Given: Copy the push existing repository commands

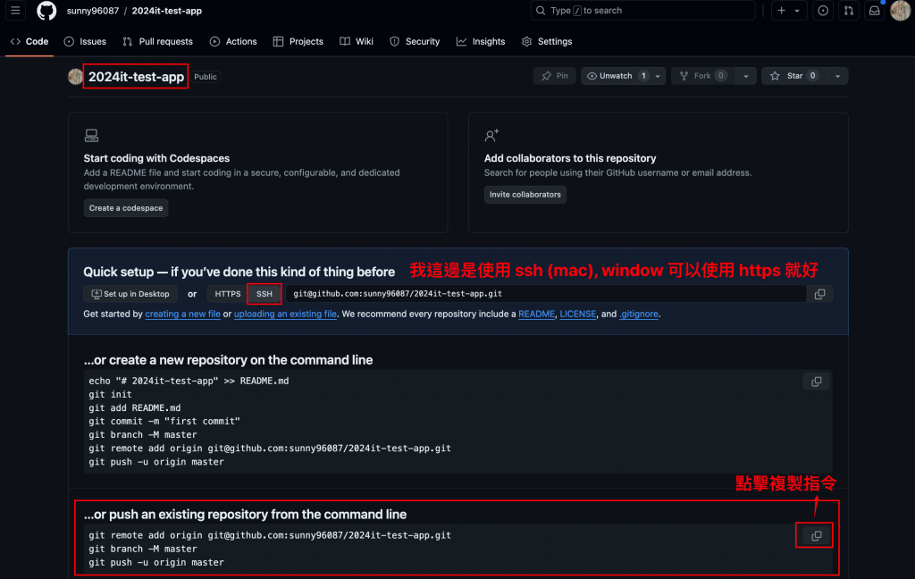Looking at the screenshot, I should [817, 535].
